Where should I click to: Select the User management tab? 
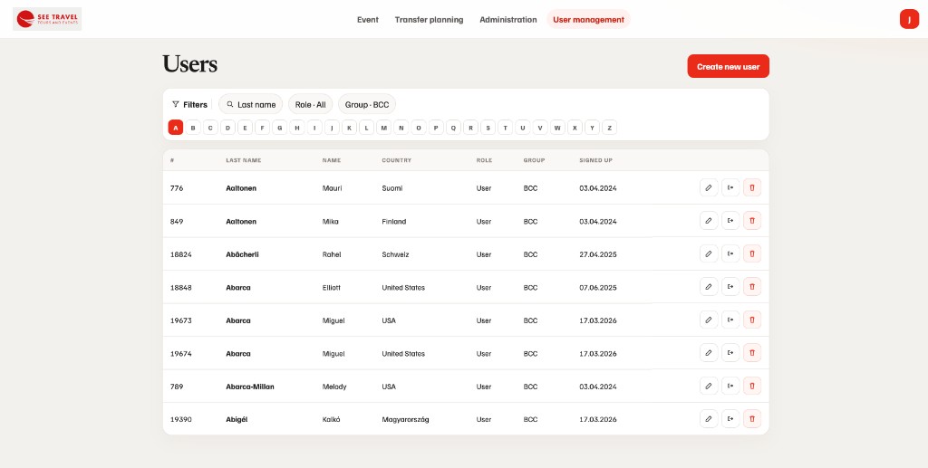pyautogui.click(x=589, y=20)
